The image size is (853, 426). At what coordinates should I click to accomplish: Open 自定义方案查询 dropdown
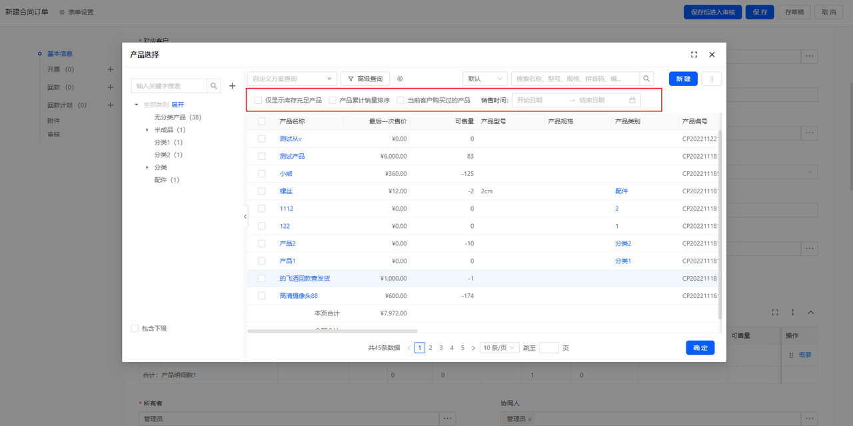pyautogui.click(x=292, y=79)
